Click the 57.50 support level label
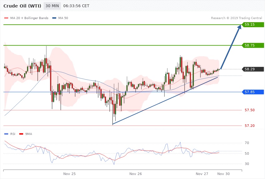 pyautogui.click(x=249, y=110)
